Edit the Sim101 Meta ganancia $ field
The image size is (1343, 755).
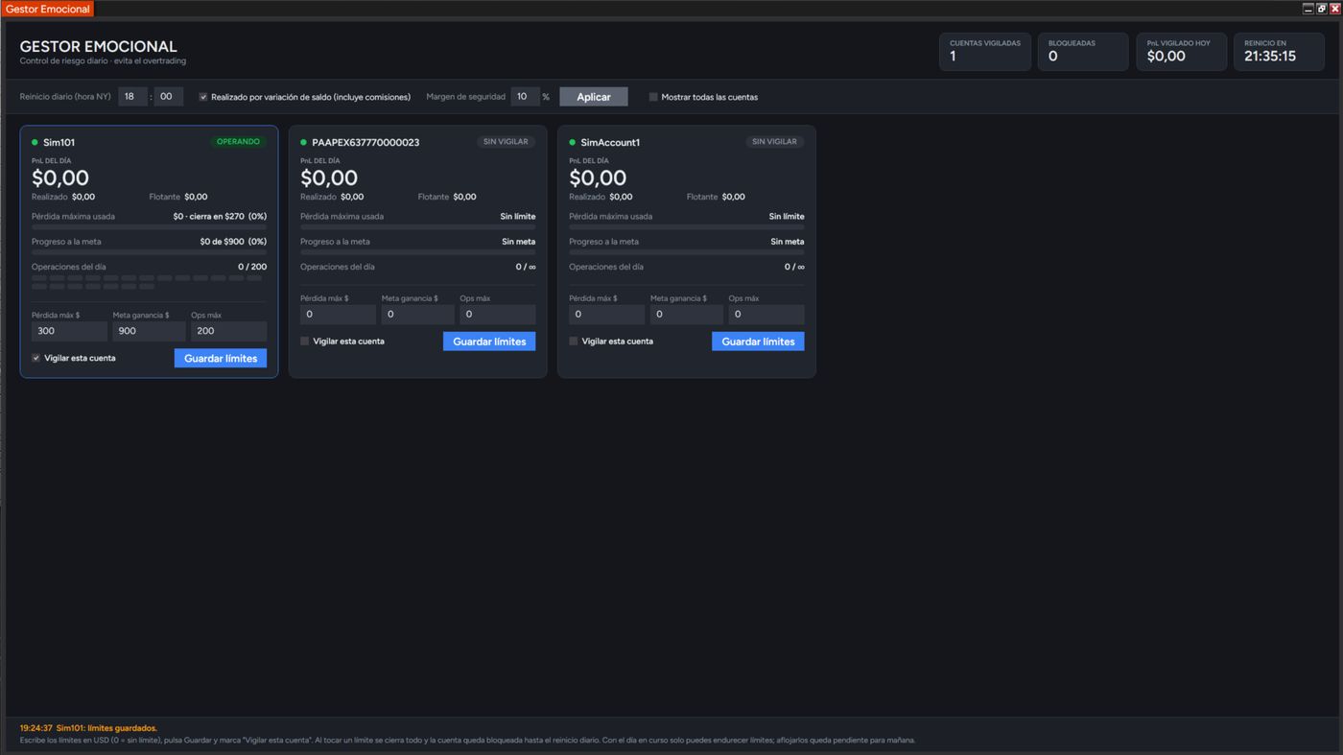(149, 331)
